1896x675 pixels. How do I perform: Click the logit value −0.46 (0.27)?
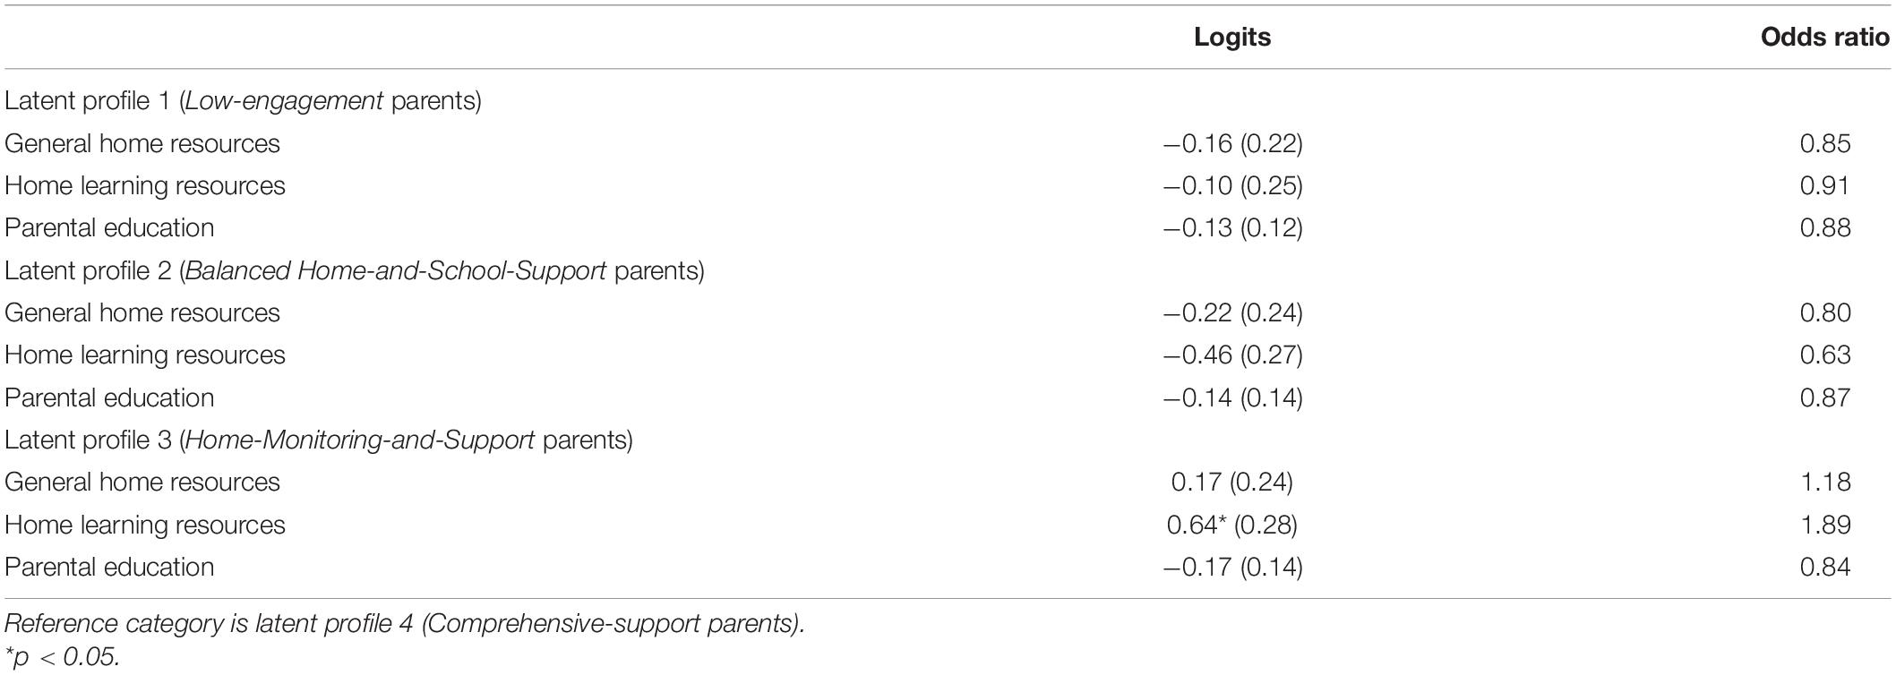tap(1232, 355)
